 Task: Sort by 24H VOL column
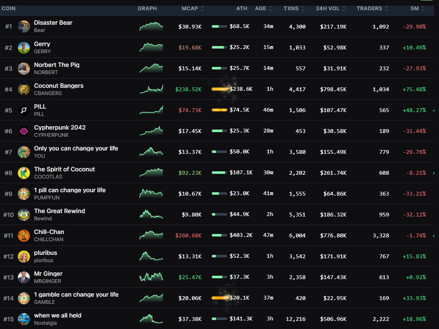(331, 9)
